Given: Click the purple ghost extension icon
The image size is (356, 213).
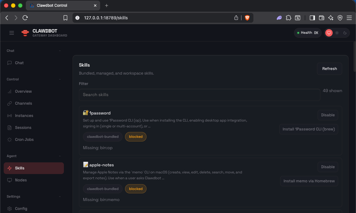Looking at the screenshot, I should (279, 18).
